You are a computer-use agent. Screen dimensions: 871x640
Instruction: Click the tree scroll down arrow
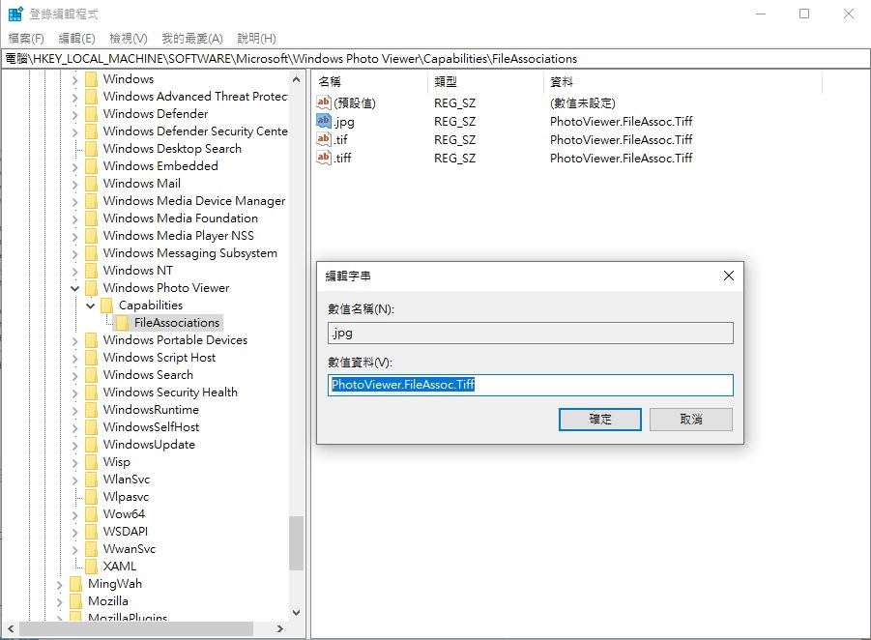coord(296,613)
